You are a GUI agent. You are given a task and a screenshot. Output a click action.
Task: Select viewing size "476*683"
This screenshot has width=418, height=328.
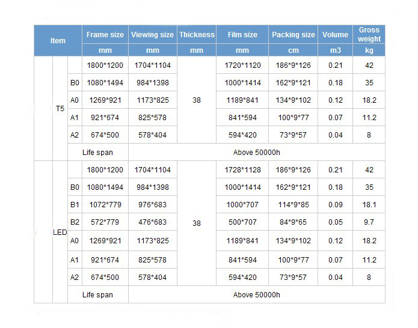pos(152,222)
